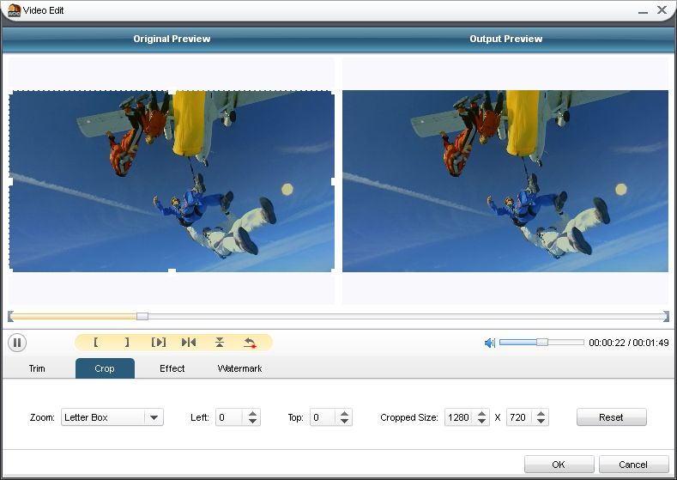Select the Crop tab

[105, 368]
